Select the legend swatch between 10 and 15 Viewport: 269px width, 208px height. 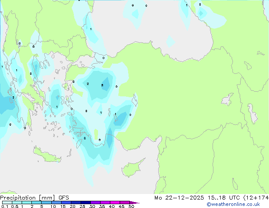pos(56,202)
